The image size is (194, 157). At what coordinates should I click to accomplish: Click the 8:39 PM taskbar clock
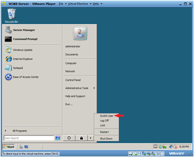(184, 147)
